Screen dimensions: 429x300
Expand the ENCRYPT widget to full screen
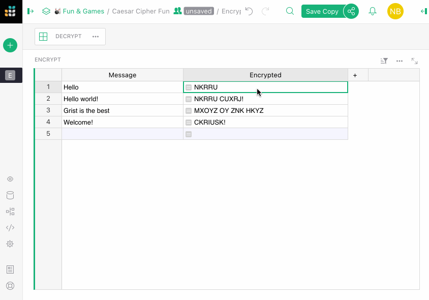(414, 61)
